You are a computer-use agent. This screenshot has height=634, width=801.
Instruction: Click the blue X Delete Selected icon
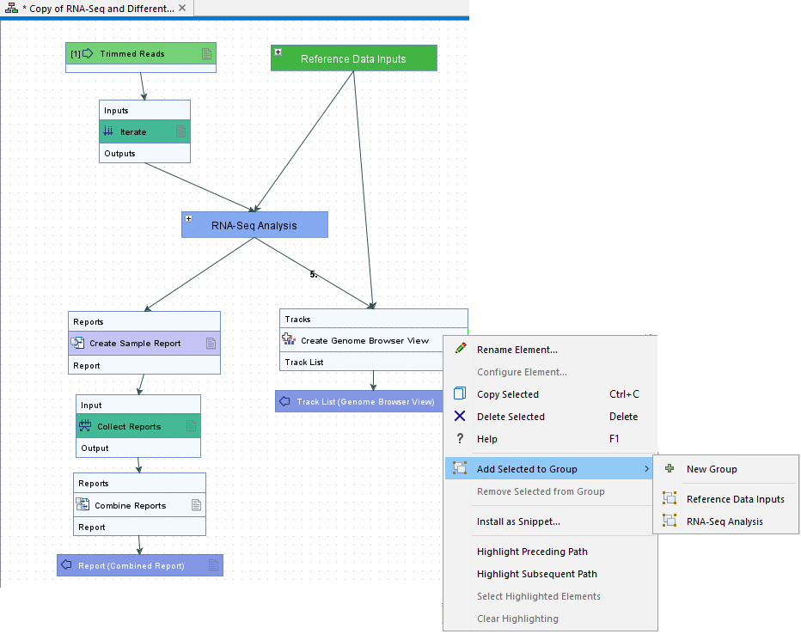pos(459,416)
